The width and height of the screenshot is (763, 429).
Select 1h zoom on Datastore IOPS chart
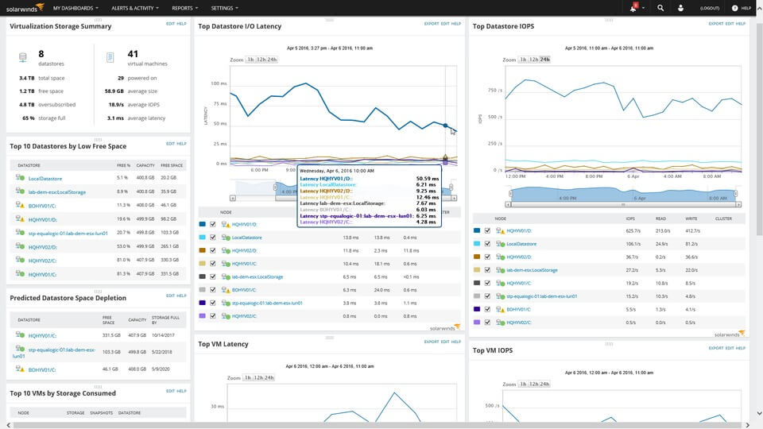[x=523, y=60]
